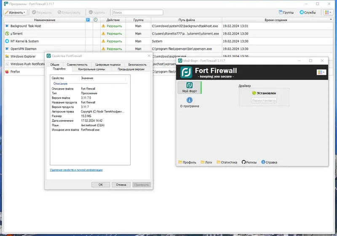Switch to the Подробно tab
Viewport: 337px width, 236px height.
(59, 69)
